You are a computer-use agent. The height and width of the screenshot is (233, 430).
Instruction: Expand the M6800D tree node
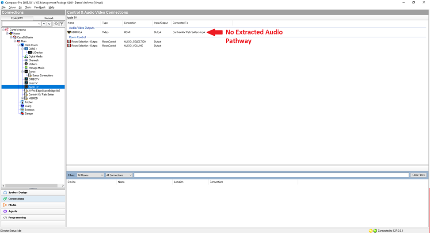23,99
